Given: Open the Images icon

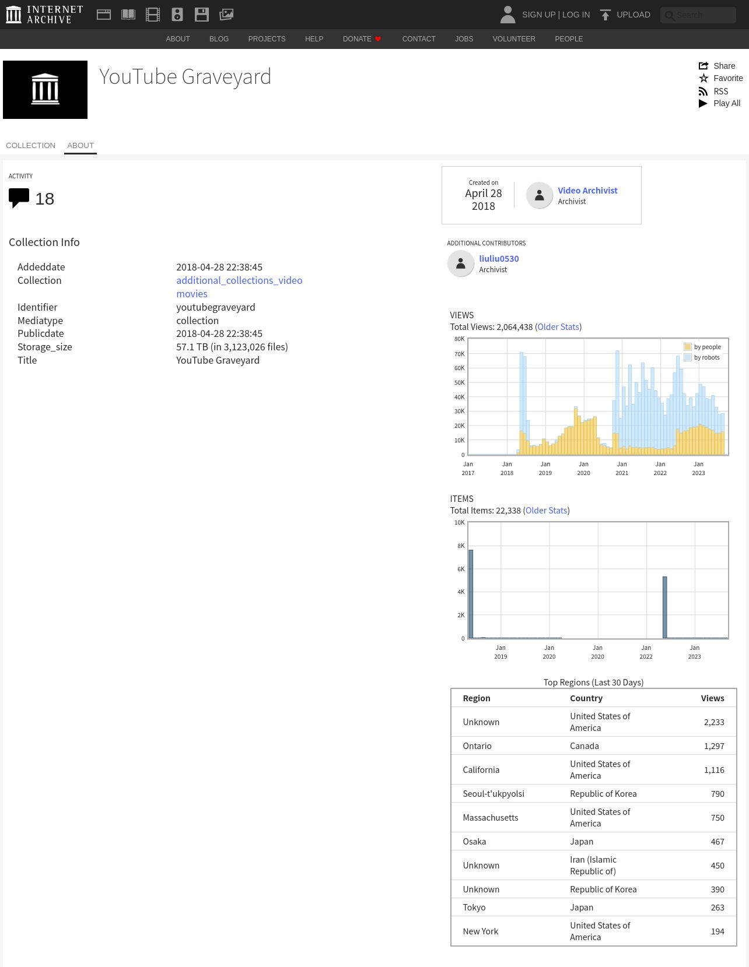Looking at the screenshot, I should click(x=226, y=15).
